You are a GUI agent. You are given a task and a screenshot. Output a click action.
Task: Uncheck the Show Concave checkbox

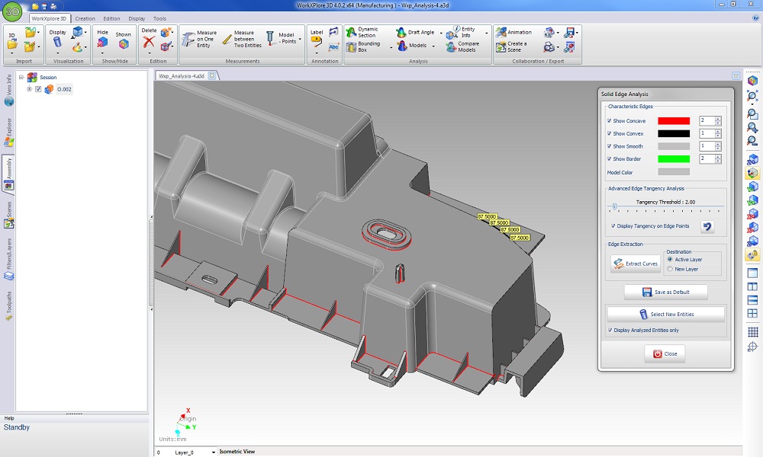click(610, 121)
